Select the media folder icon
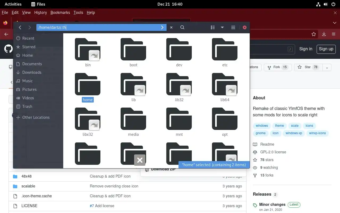Screen dimensions: 340x213 (133, 119)
